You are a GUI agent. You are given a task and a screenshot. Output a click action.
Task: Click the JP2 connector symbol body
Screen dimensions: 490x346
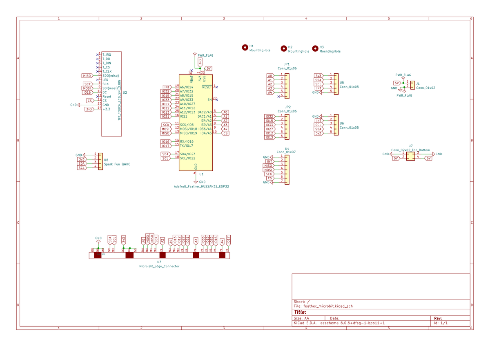point(287,127)
